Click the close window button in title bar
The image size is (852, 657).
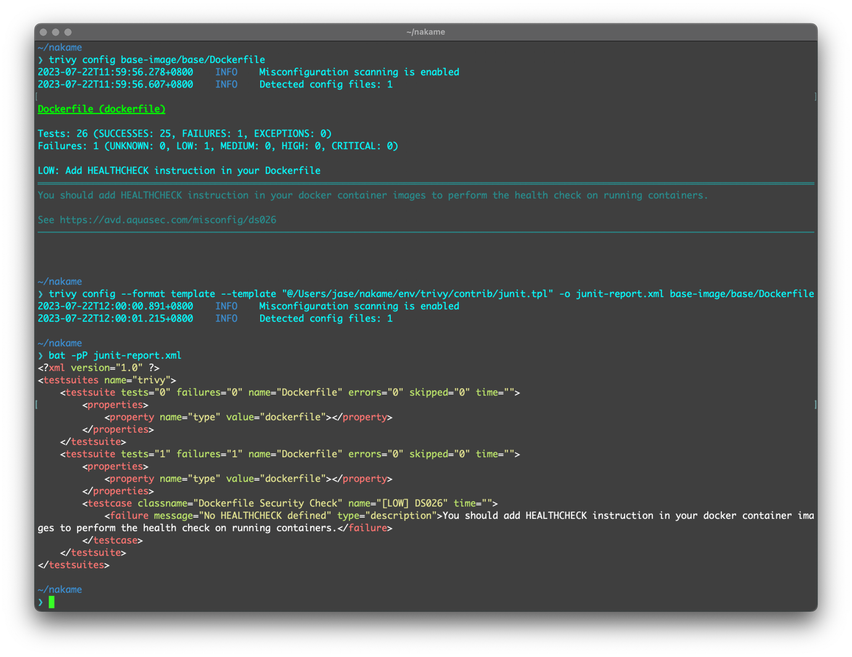pos(43,32)
